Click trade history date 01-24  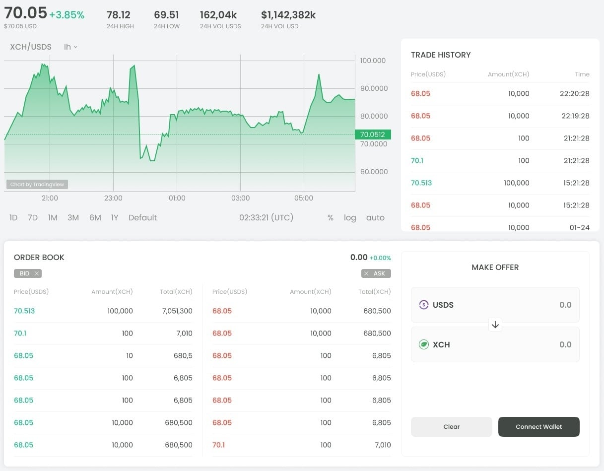(580, 227)
